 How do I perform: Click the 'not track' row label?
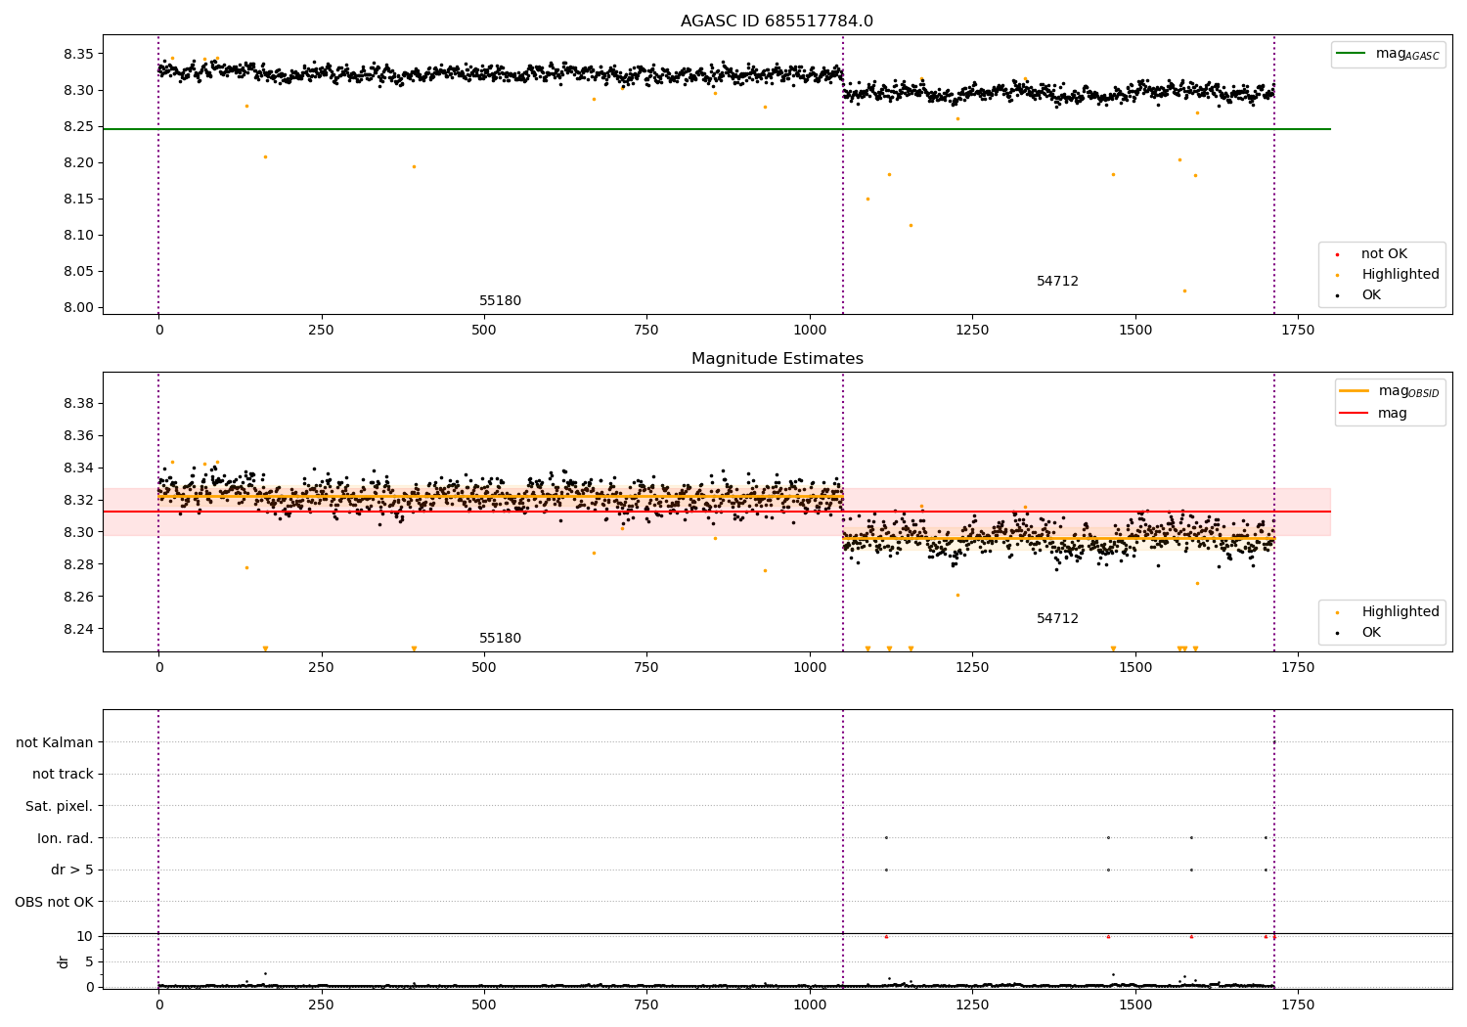pos(63,775)
